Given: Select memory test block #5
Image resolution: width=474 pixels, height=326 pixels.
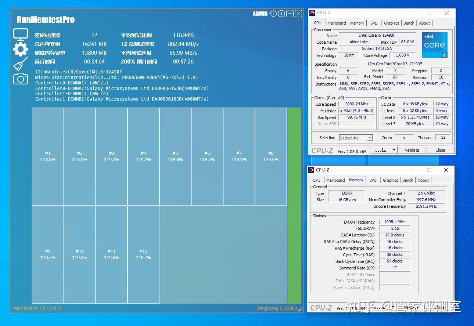Looking at the screenshot, I should pyautogui.click(x=175, y=156).
